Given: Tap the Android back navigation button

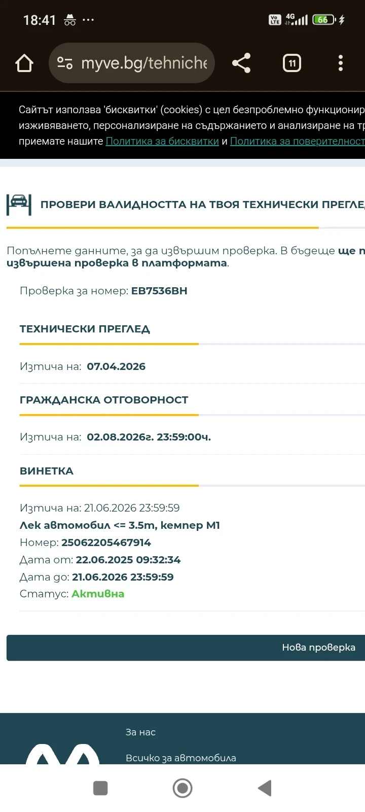Looking at the screenshot, I should [x=264, y=788].
